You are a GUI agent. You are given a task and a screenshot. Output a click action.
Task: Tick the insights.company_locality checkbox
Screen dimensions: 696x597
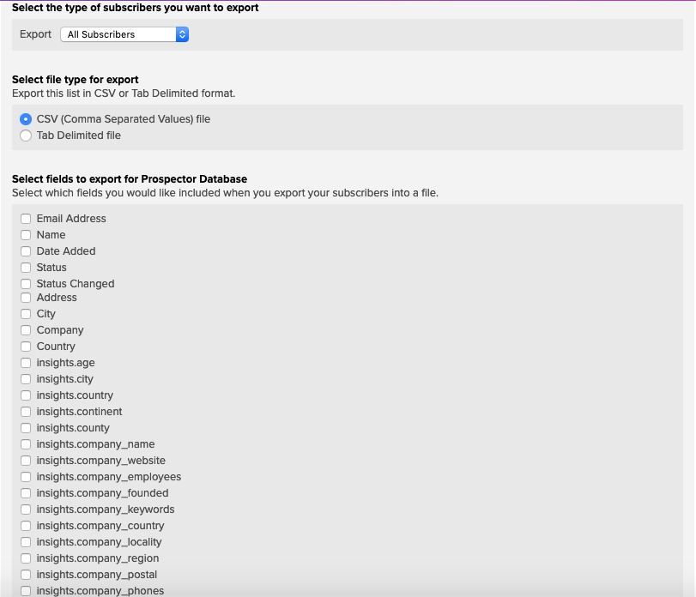point(26,542)
